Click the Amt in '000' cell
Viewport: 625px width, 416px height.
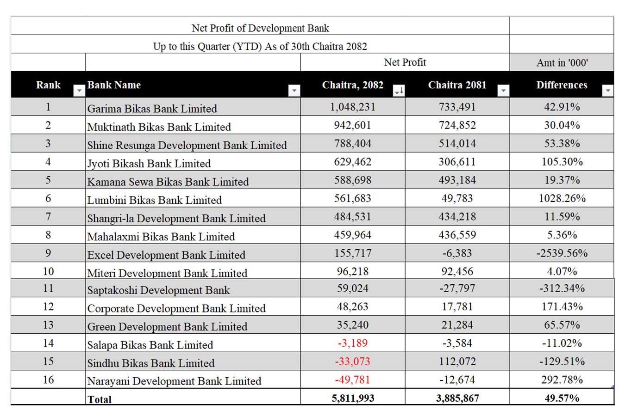[562, 63]
